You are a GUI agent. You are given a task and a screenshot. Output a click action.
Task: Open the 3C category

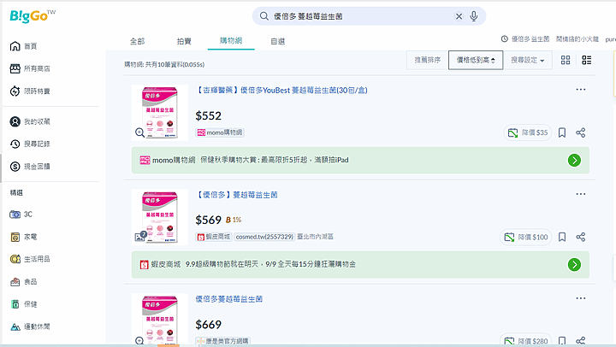click(21, 215)
